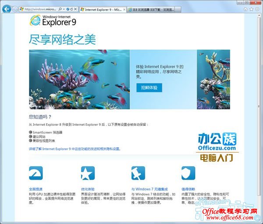The width and height of the screenshot is (263, 224).
Task: Click the 抢鲜体验 button
Action: tap(149, 88)
